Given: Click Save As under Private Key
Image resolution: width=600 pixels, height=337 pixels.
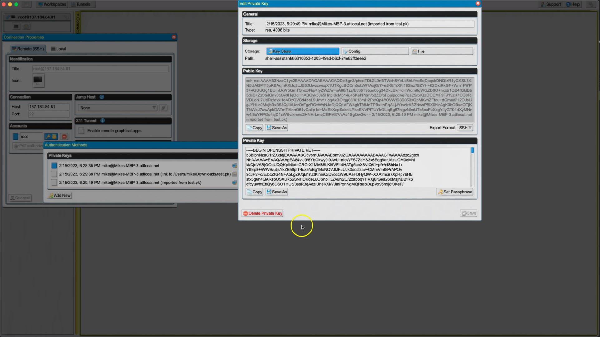Looking at the screenshot, I should [277, 192].
